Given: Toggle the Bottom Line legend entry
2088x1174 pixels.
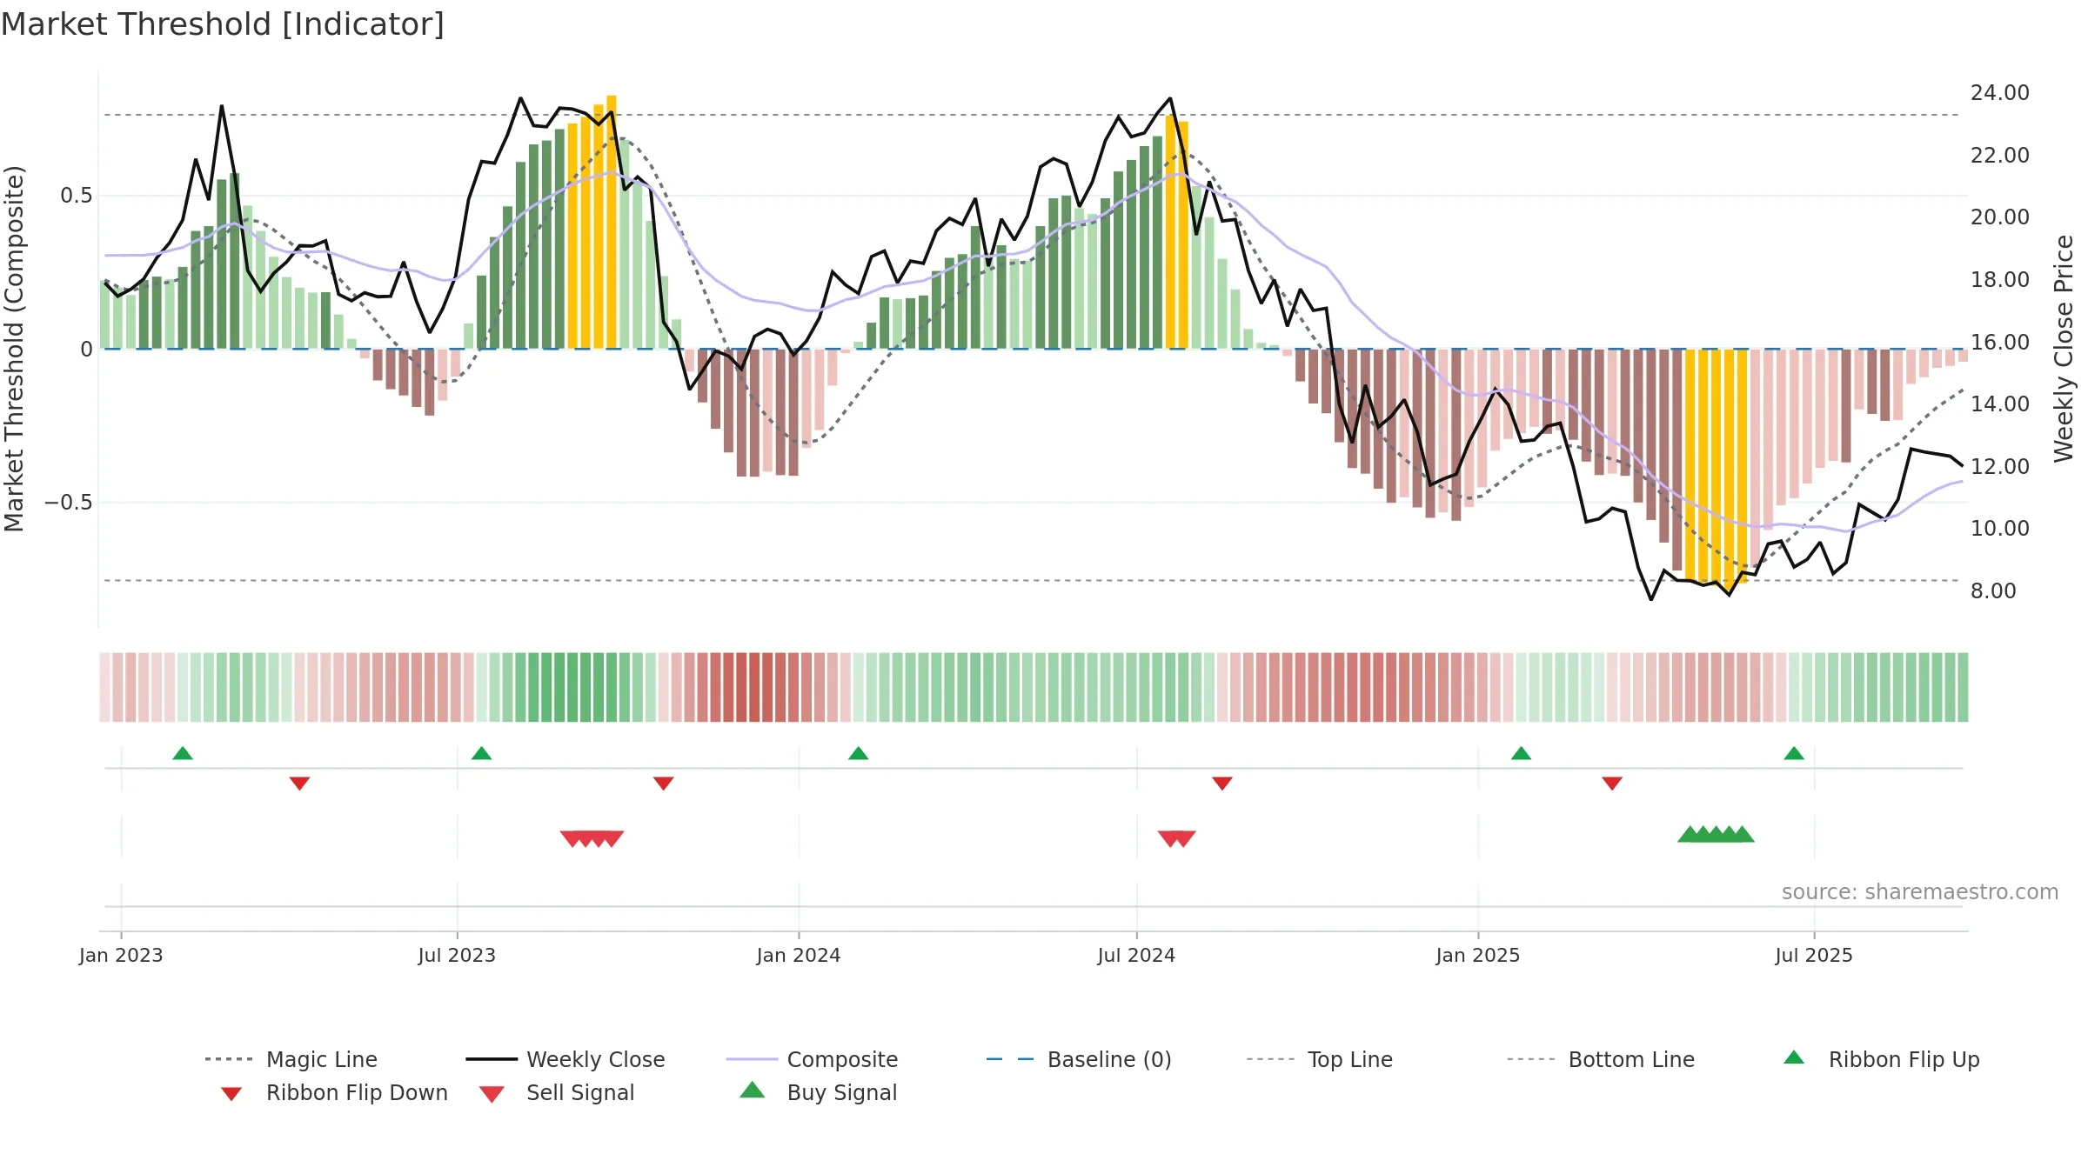Looking at the screenshot, I should 1601,1059.
